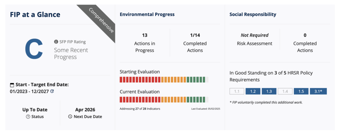Click the history icon after 12/2027
The width and height of the screenshot is (340, 133).
click(x=52, y=91)
